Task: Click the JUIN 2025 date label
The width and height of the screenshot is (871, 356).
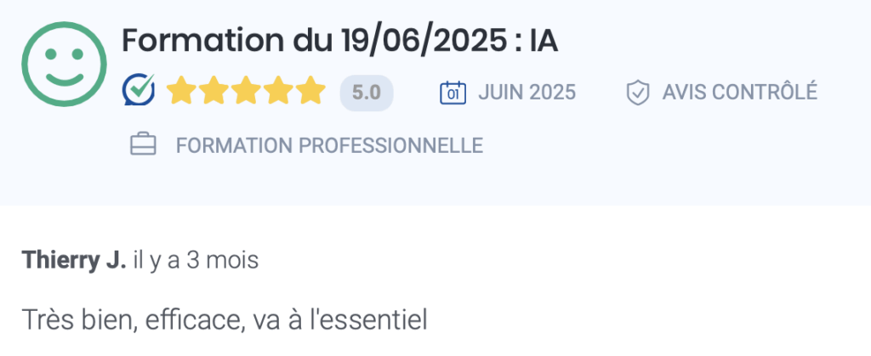Action: [x=527, y=92]
